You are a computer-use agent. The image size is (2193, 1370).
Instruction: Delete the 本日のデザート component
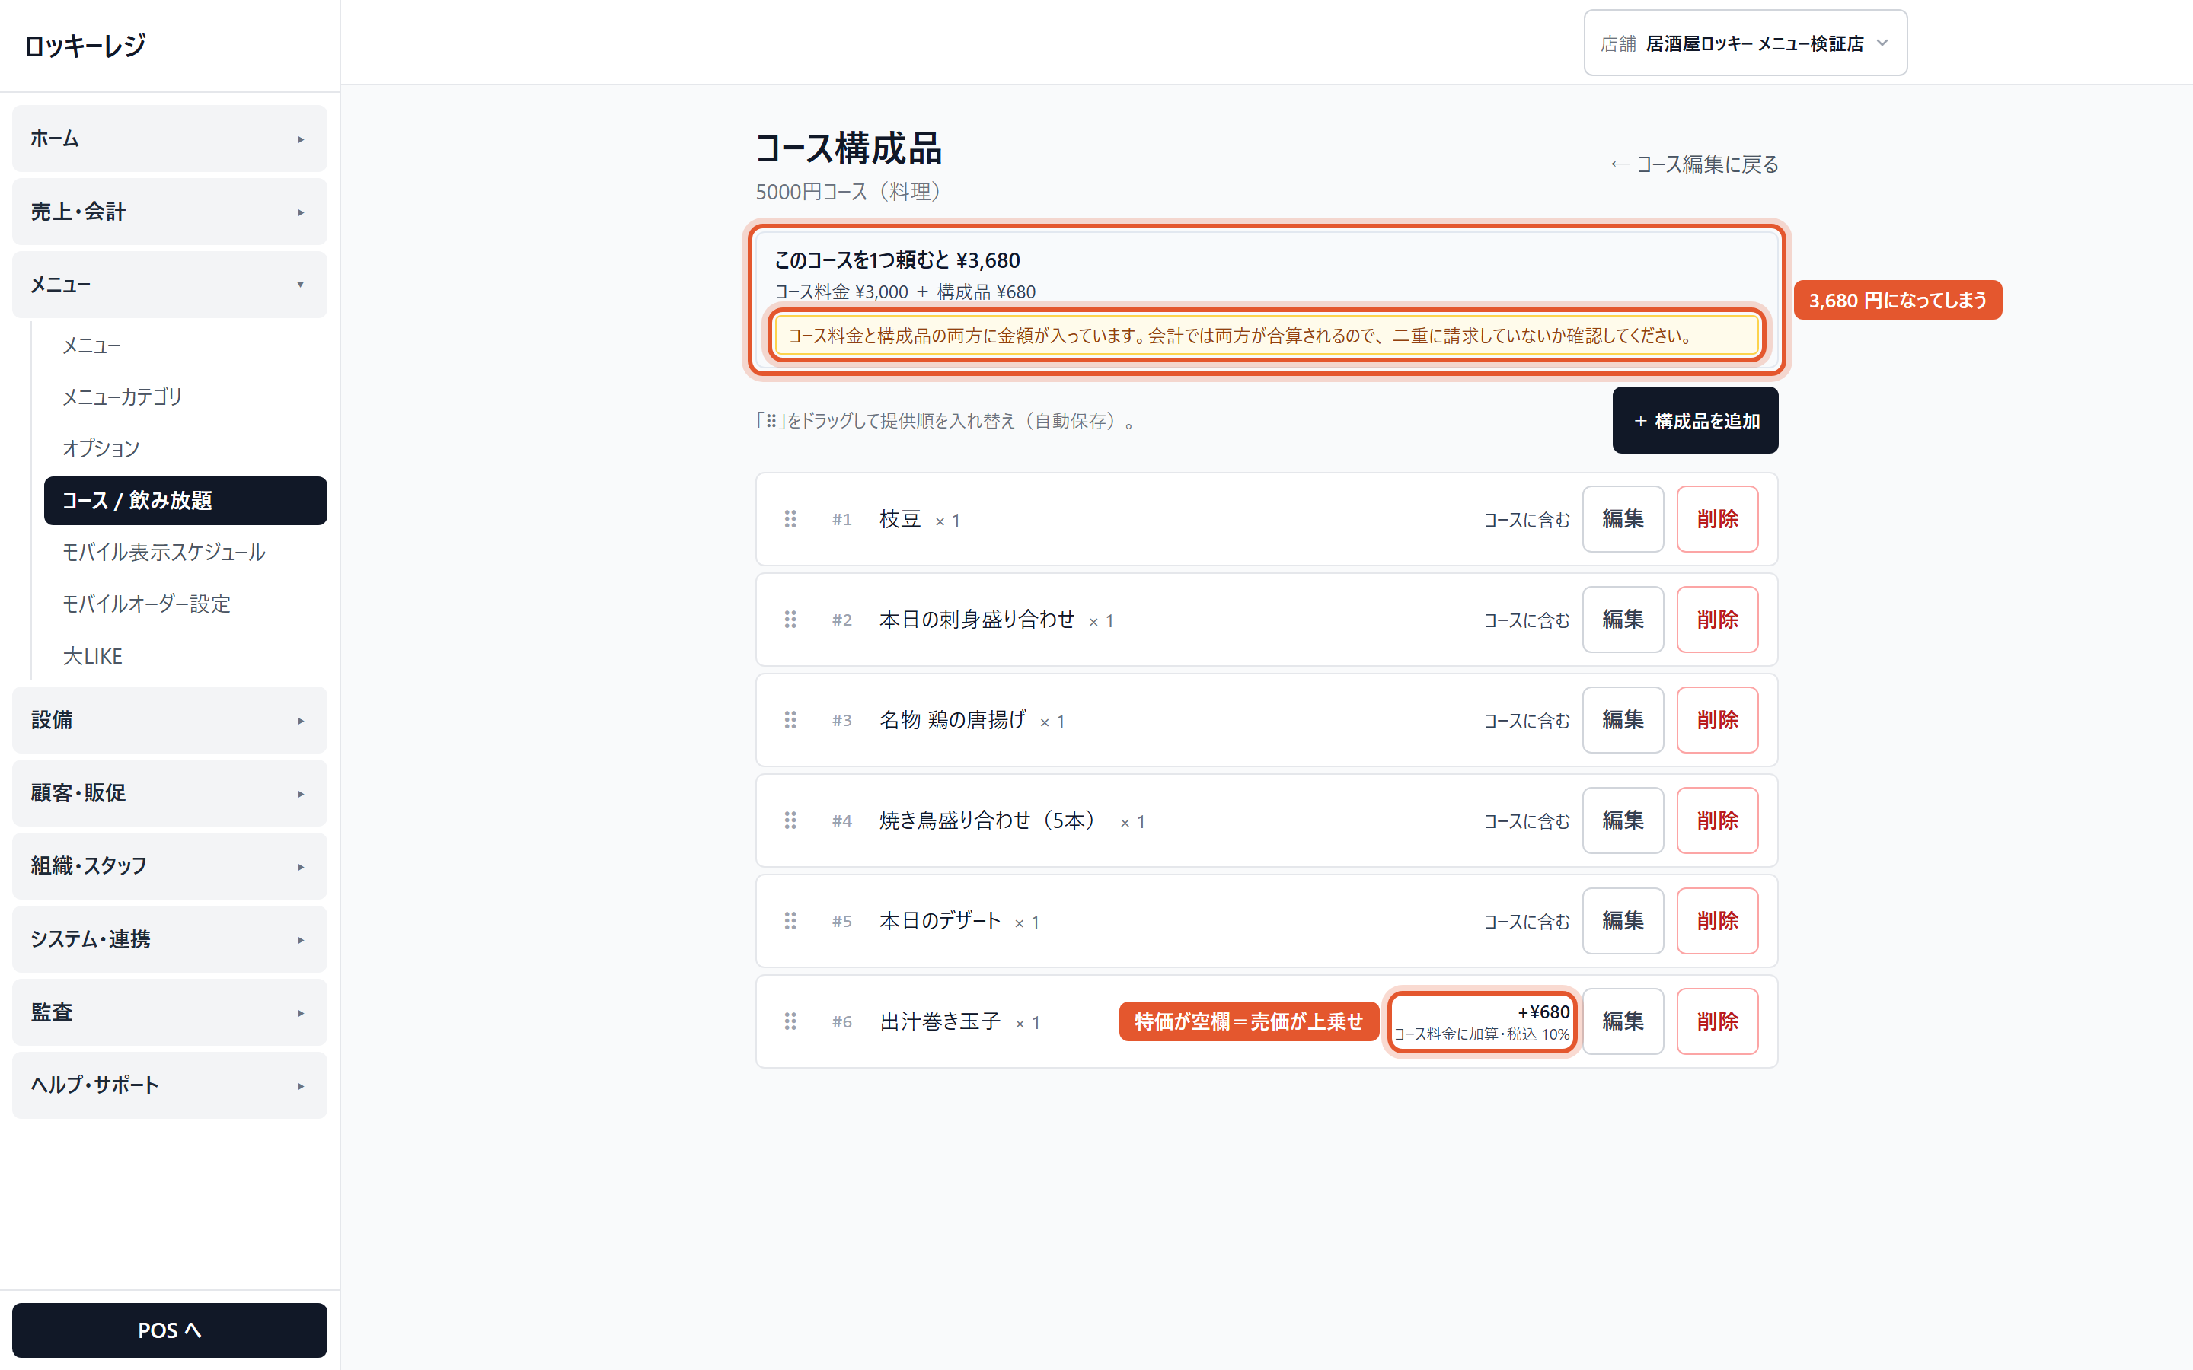(x=1716, y=921)
